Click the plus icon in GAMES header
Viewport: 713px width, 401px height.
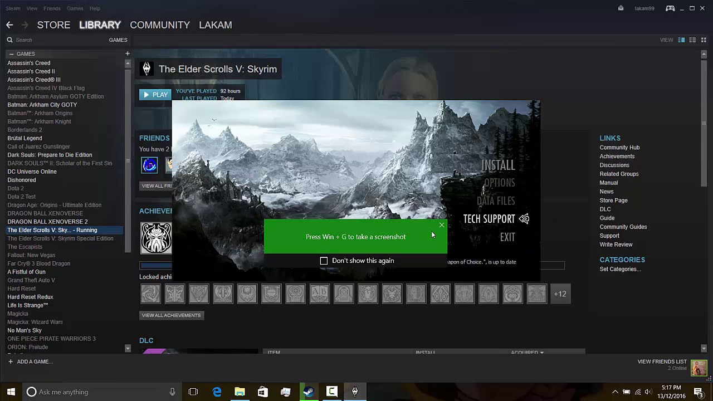[x=128, y=53]
